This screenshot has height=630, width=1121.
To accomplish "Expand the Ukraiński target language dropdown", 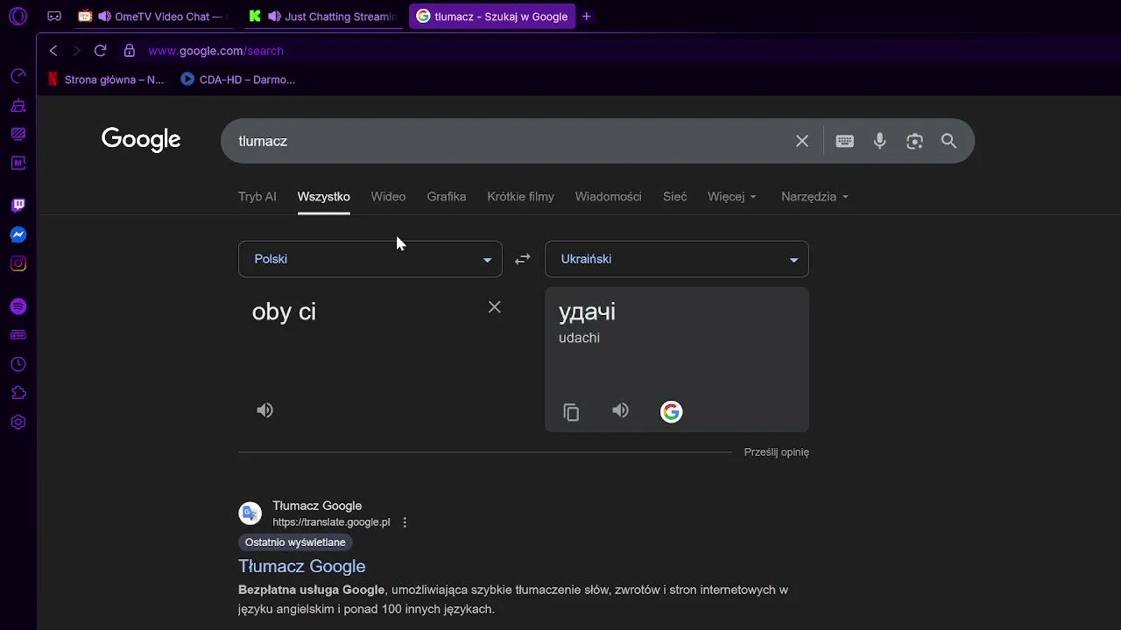I will click(677, 259).
